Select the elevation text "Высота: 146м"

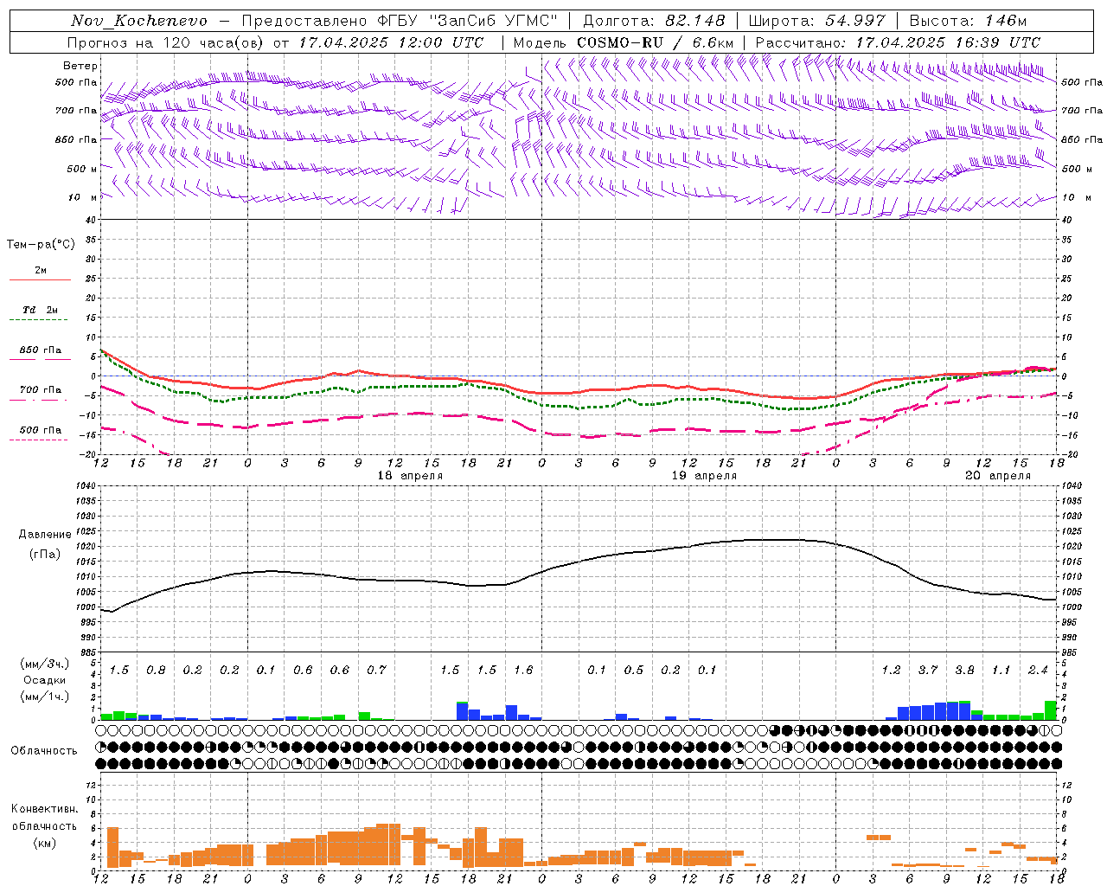[968, 21]
